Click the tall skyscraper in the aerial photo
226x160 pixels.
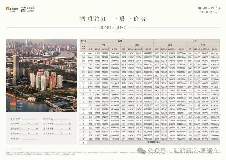point(16,69)
